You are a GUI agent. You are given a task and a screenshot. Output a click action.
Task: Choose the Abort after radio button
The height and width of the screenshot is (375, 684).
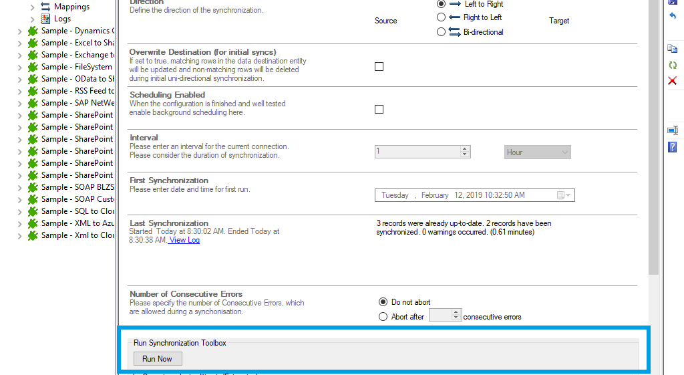tap(383, 316)
